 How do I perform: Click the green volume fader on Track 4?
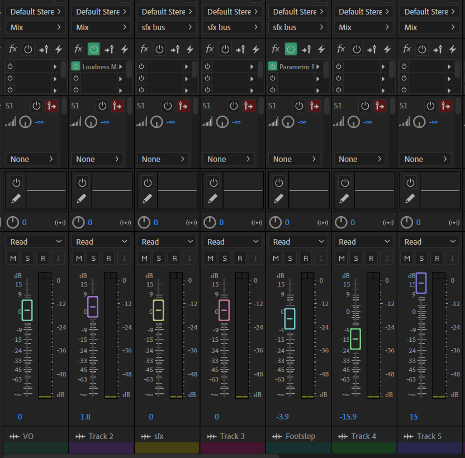355,338
